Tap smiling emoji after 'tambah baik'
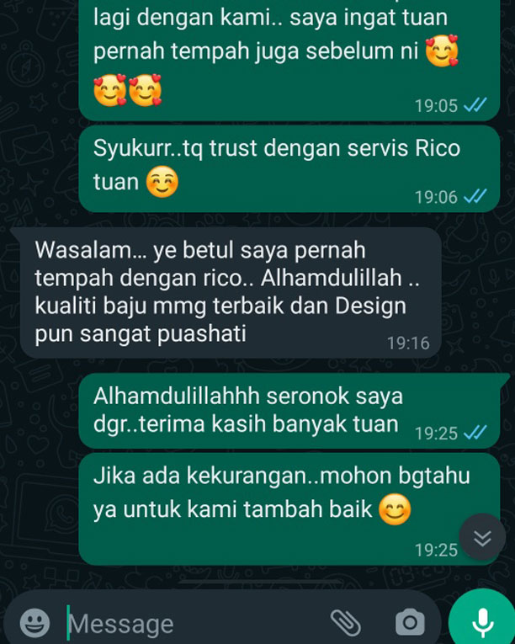515x644 pixels. coord(395,509)
